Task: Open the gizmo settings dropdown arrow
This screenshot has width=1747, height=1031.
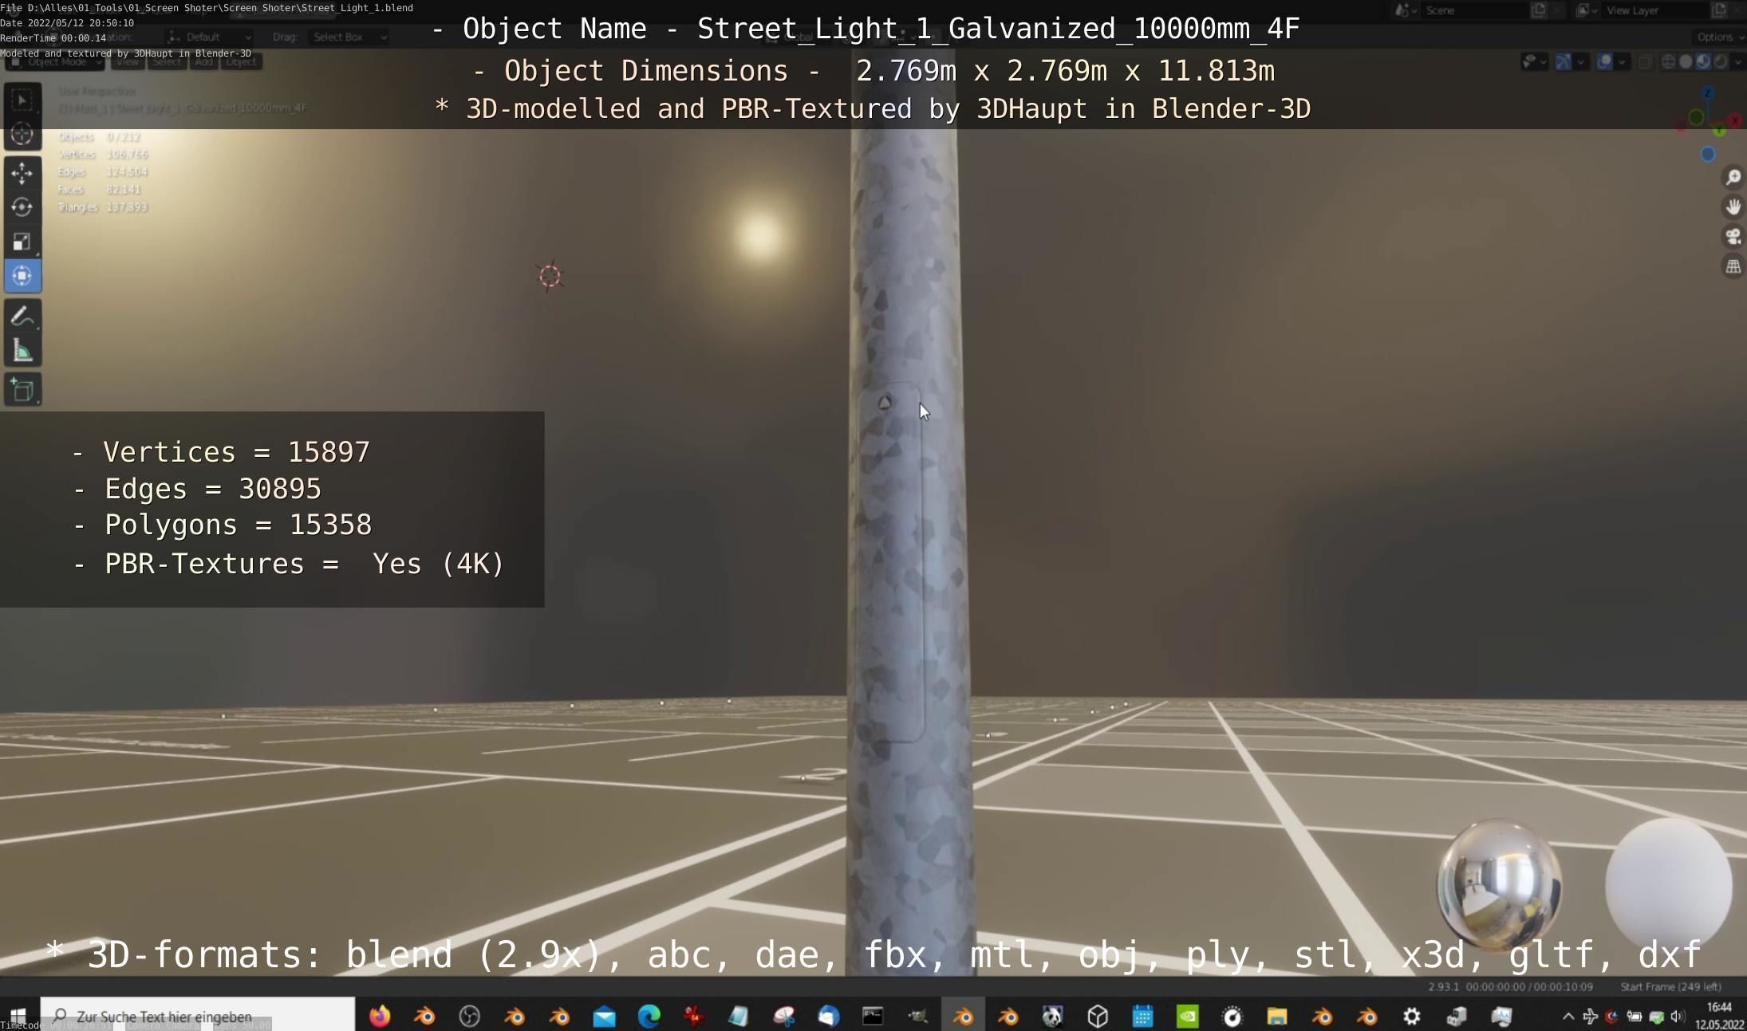Action: point(1581,61)
